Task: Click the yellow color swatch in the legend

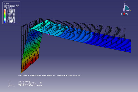Action: 5,13
